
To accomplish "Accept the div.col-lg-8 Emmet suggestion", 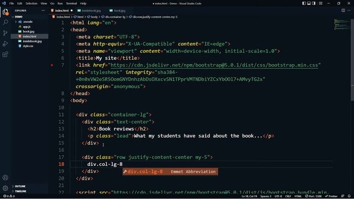I will (170, 171).
